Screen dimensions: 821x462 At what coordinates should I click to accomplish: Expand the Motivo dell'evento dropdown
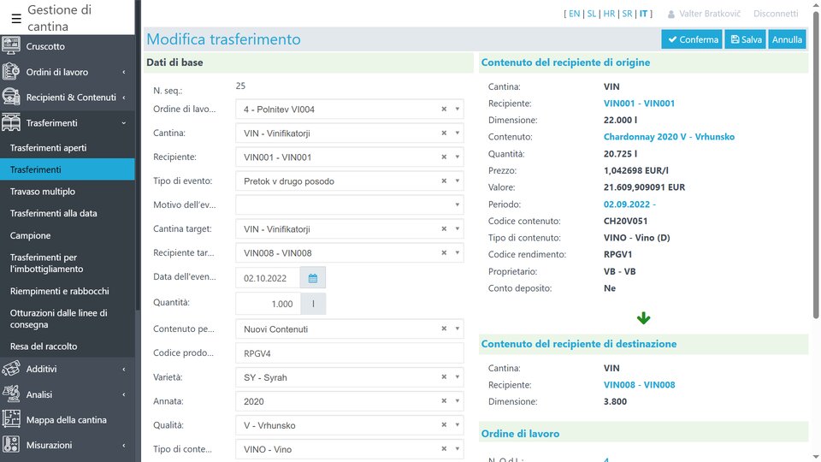pyautogui.click(x=458, y=205)
